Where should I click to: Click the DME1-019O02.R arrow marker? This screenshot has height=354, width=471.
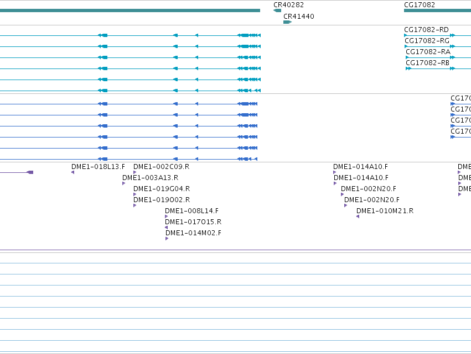(135, 205)
